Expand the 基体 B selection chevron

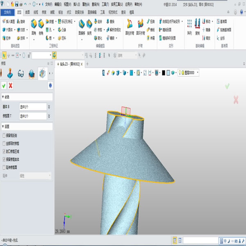49,107
